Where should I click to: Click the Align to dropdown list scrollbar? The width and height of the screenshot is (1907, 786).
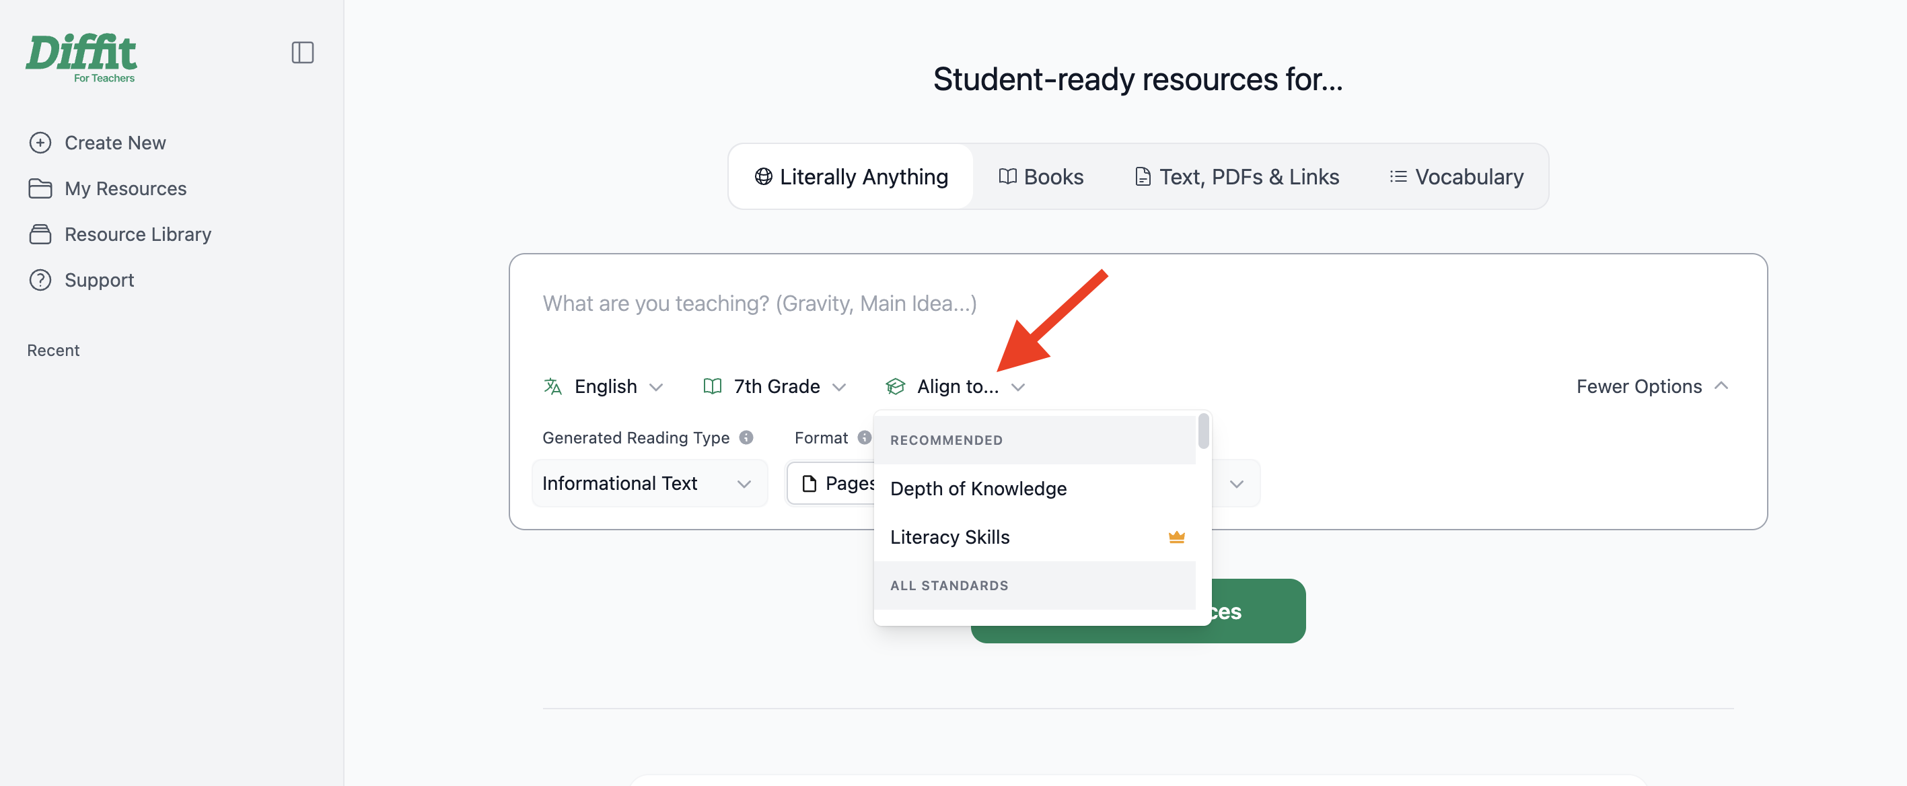coord(1204,431)
